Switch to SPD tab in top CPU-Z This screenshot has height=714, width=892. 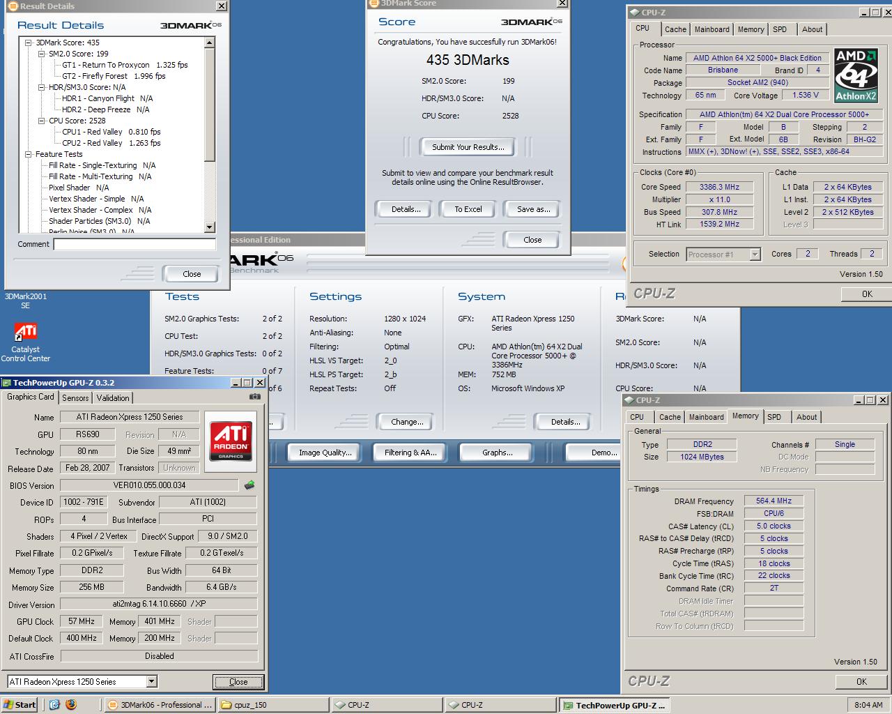coord(780,29)
